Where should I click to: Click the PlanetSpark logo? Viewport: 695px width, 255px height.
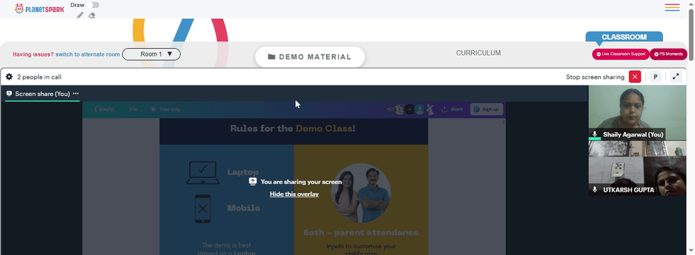tap(39, 8)
